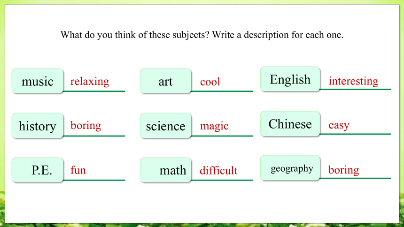404x227 pixels.
Task: Click the red word easy
Action: click(x=339, y=125)
